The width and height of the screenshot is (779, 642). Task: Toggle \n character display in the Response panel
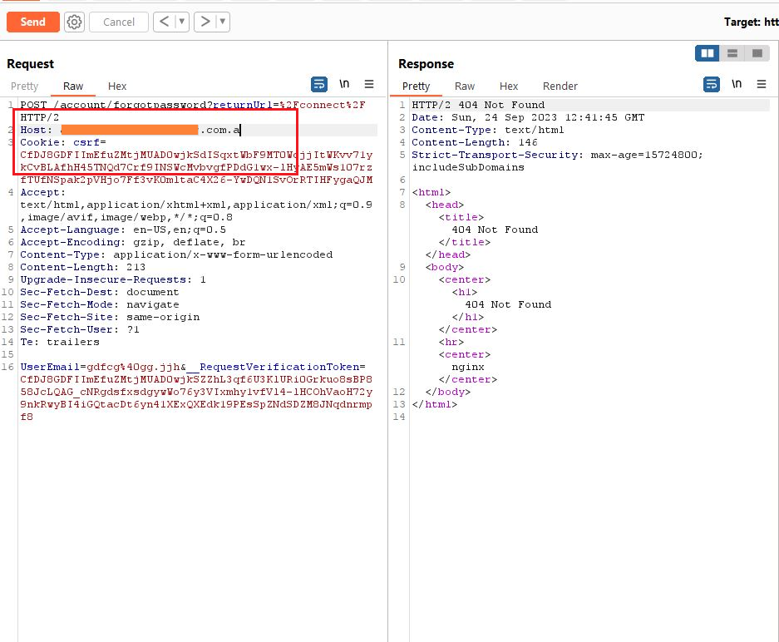736,83
